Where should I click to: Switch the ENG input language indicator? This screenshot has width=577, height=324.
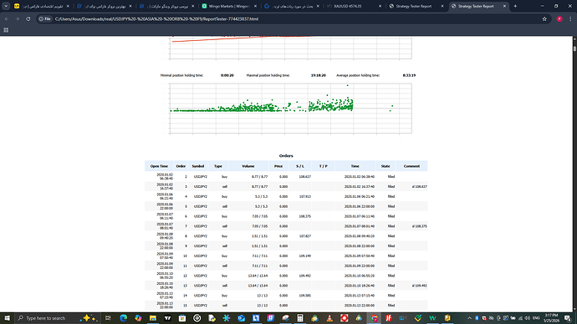(536, 318)
